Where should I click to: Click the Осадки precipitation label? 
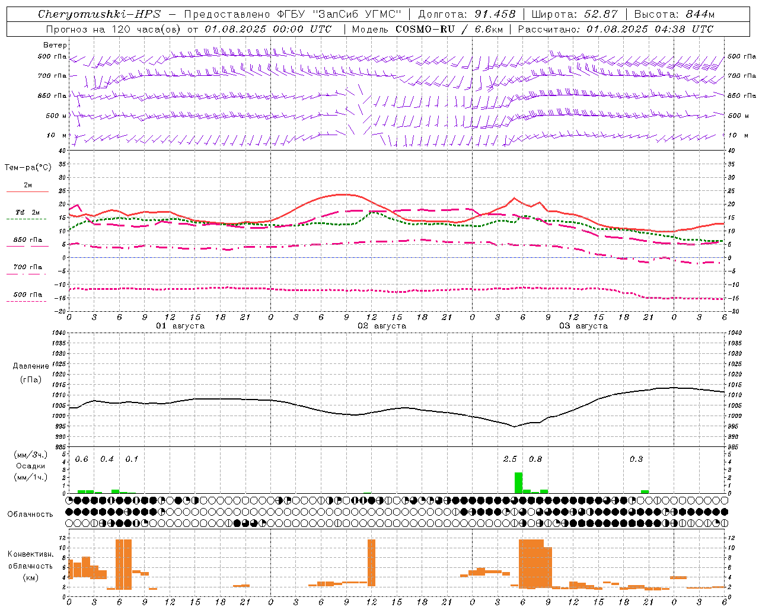pos(30,466)
